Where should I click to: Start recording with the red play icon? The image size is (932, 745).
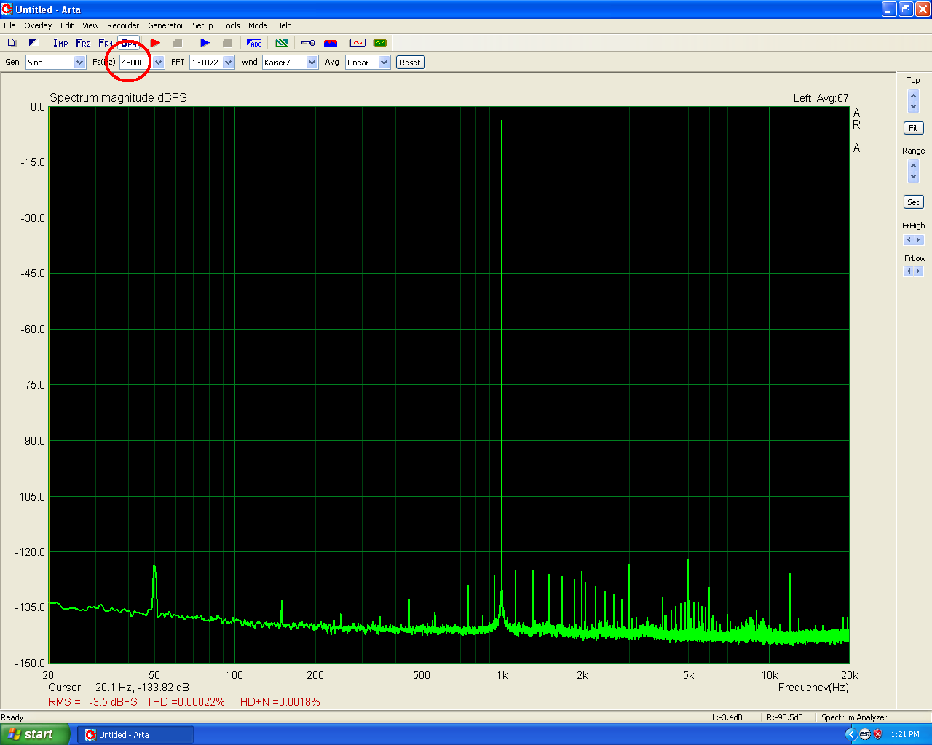coord(155,43)
